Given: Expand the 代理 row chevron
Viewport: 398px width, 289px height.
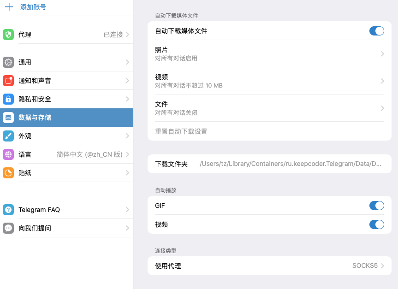Looking at the screenshot, I should (x=127, y=34).
